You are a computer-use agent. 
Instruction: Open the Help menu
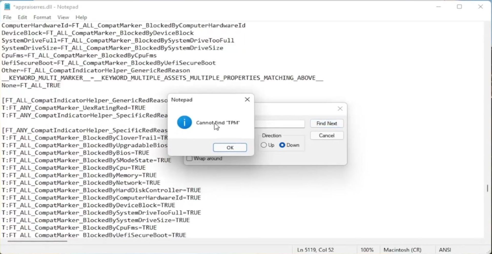[81, 17]
